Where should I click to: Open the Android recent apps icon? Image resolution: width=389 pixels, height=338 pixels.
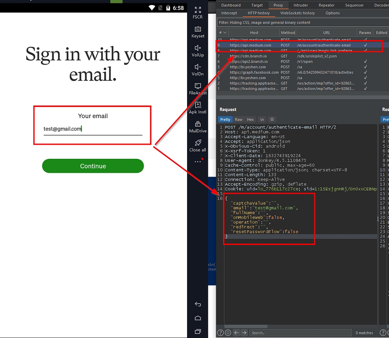(x=198, y=331)
